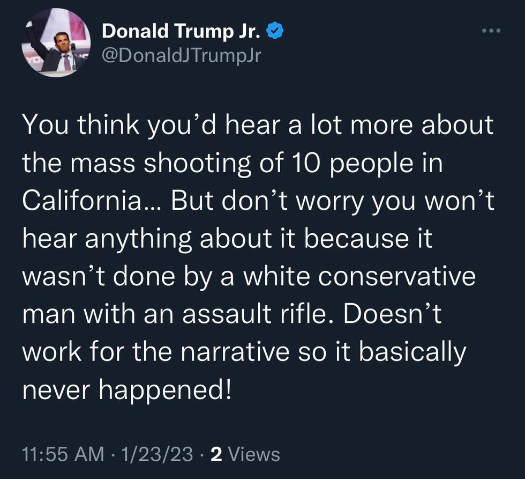
Task: Open Donald Trump Jr. profile picture
Action: point(56,43)
